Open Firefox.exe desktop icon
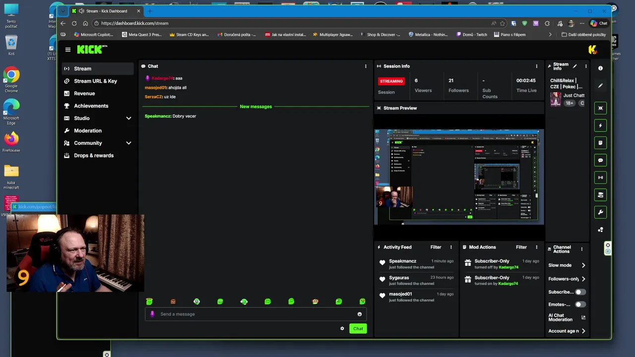 [11, 142]
